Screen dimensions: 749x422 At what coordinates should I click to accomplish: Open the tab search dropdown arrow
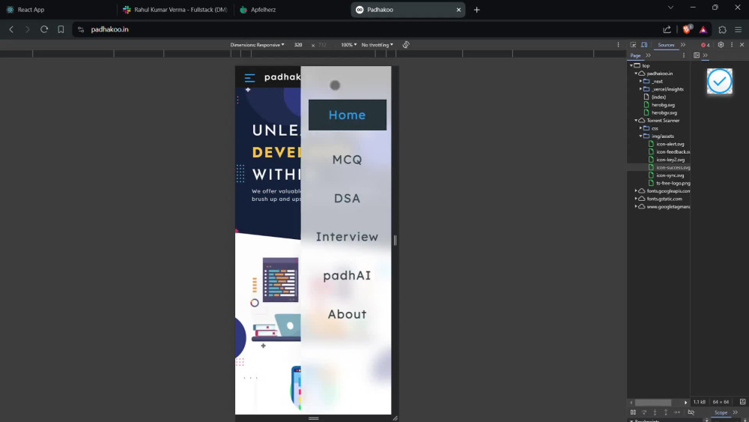[x=670, y=7]
